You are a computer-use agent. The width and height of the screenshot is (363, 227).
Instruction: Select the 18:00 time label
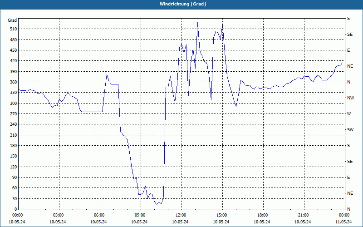click(262, 215)
